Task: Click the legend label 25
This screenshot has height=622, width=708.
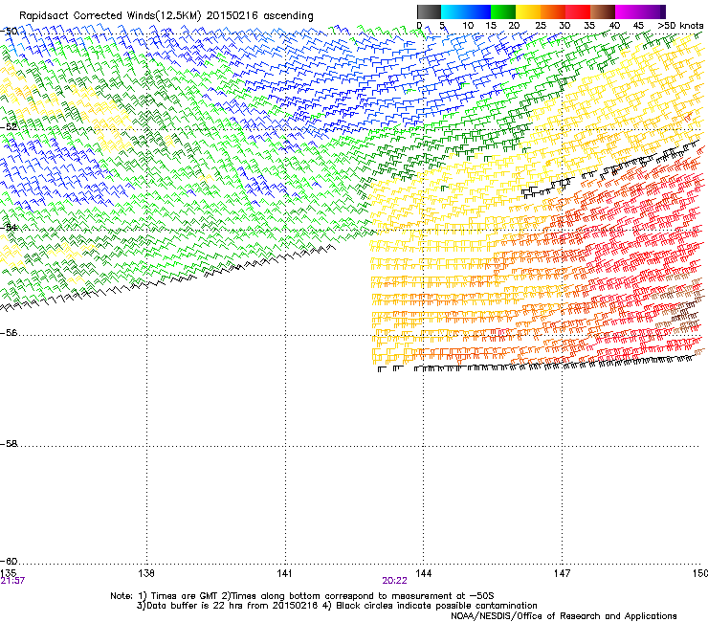Action: [541, 26]
